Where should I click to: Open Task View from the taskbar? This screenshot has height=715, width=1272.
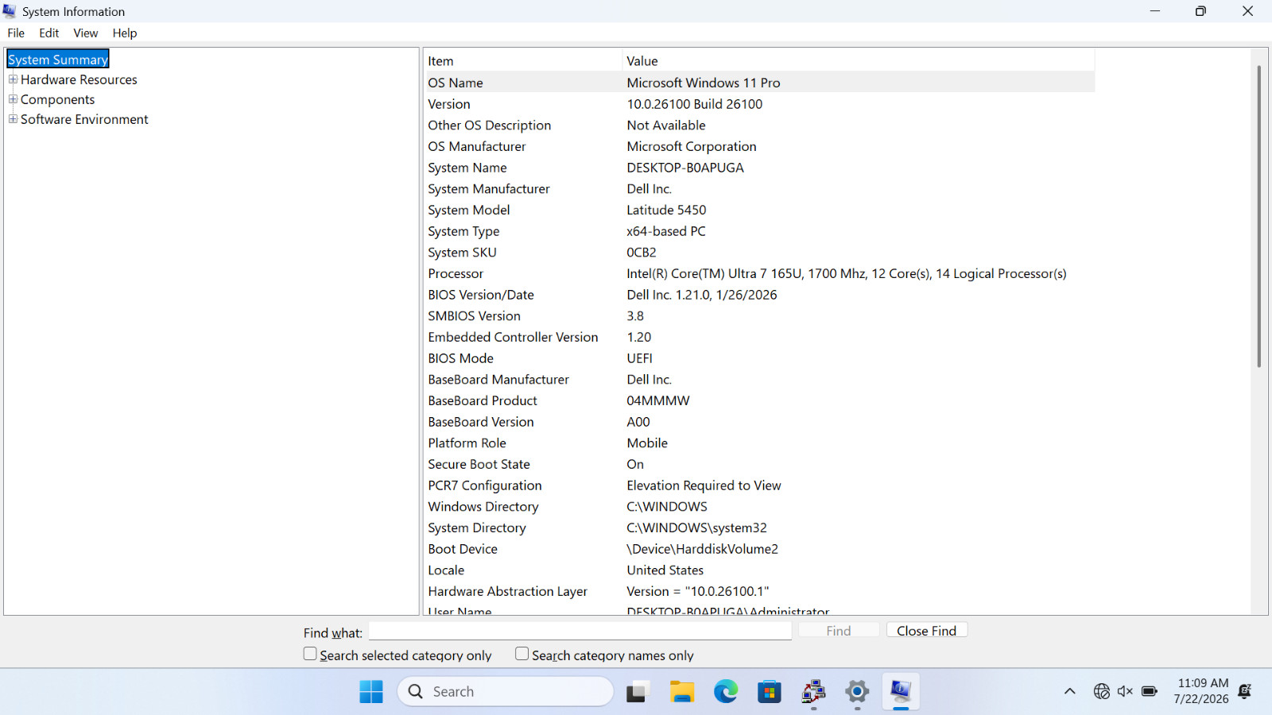click(x=637, y=692)
